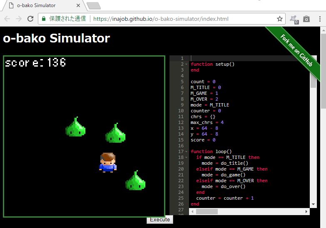Click the code 'y = 64 - 8'
The image size is (326, 228).
click(x=204, y=134)
